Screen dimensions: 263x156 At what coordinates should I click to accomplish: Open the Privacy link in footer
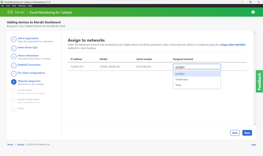pos(21,145)
